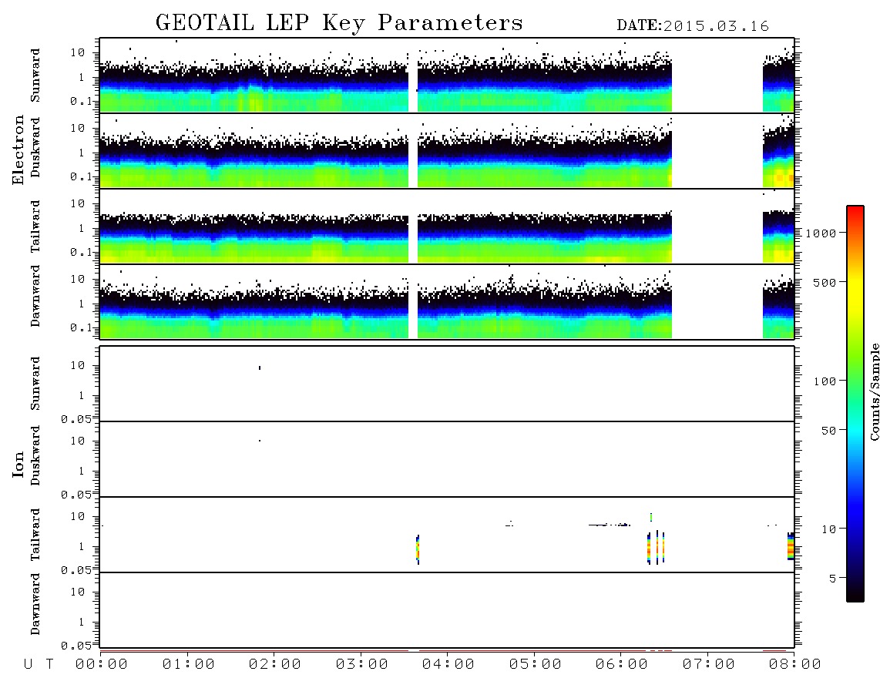This screenshot has width=880, height=678.
Task: Select the Electron "Dawnward" panel label
Action: (35, 296)
